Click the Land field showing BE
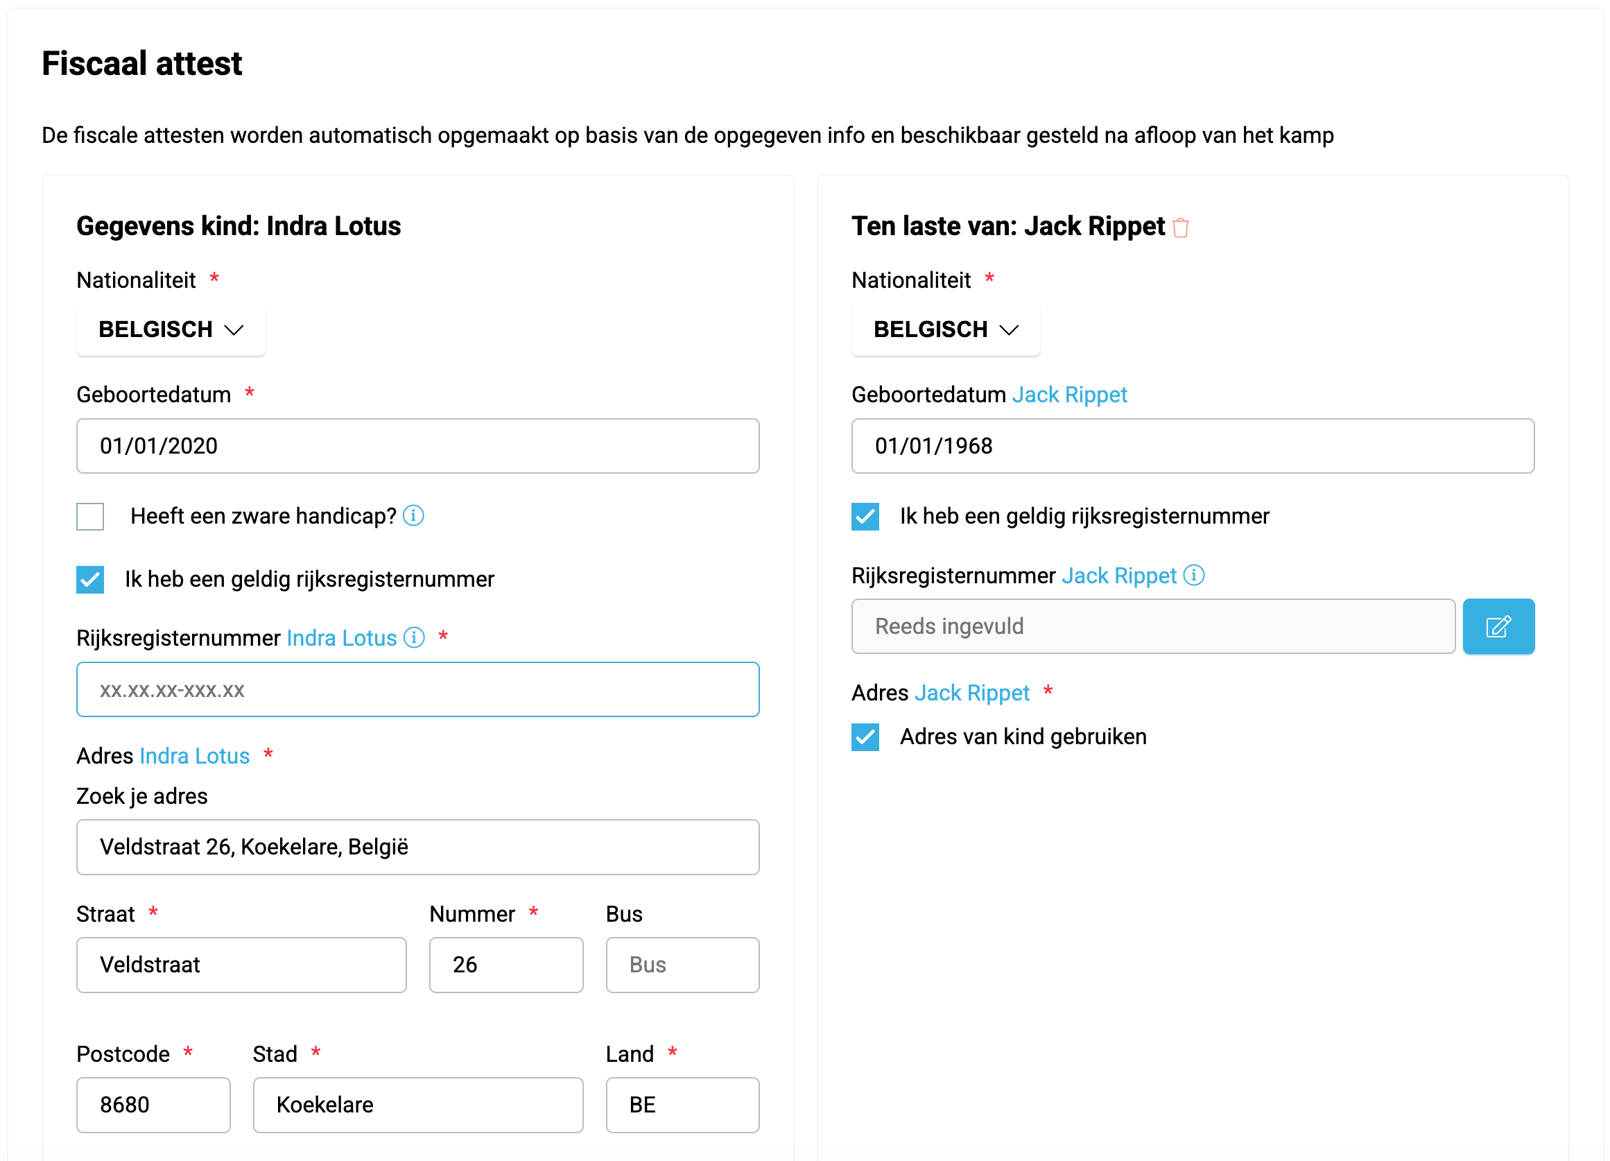 pyautogui.click(x=683, y=1105)
